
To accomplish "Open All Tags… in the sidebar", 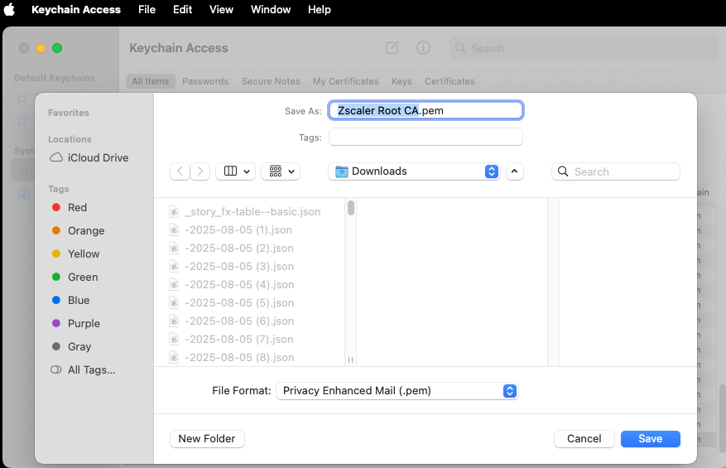I will [83, 369].
